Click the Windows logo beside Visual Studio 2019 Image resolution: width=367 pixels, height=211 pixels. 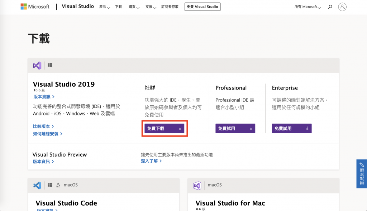tap(50, 65)
